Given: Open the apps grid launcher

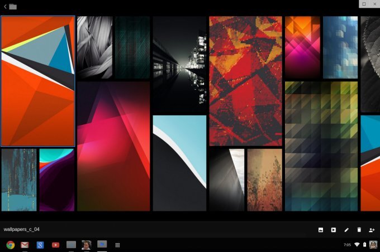Looking at the screenshot, I should (117, 245).
